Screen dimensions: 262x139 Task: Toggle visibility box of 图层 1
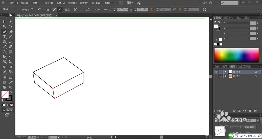216,76
